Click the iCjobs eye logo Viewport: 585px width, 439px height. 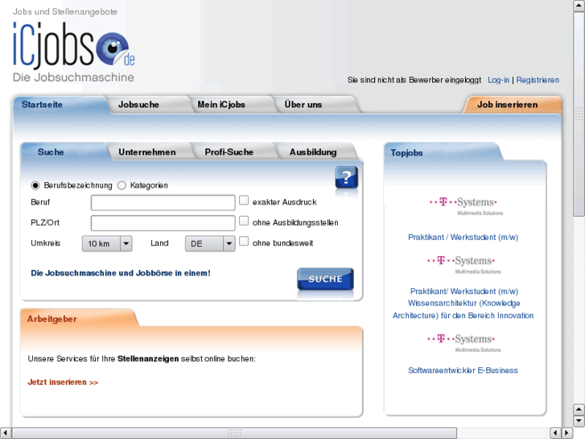pos(112,48)
